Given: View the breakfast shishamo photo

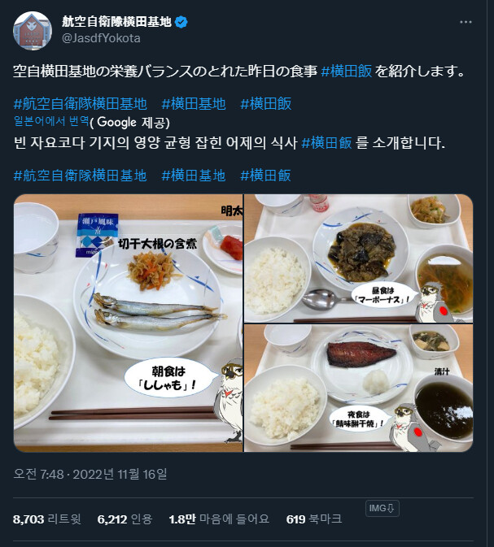Looking at the screenshot, I should 129,323.
